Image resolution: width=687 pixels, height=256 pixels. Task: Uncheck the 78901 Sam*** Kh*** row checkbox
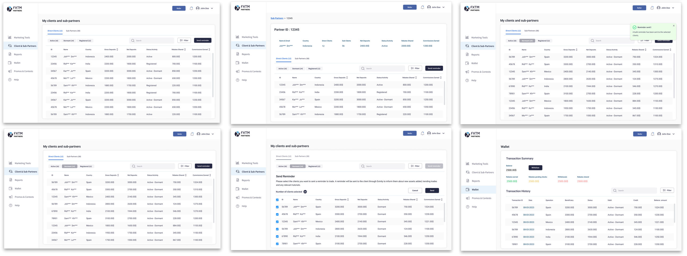point(277,243)
